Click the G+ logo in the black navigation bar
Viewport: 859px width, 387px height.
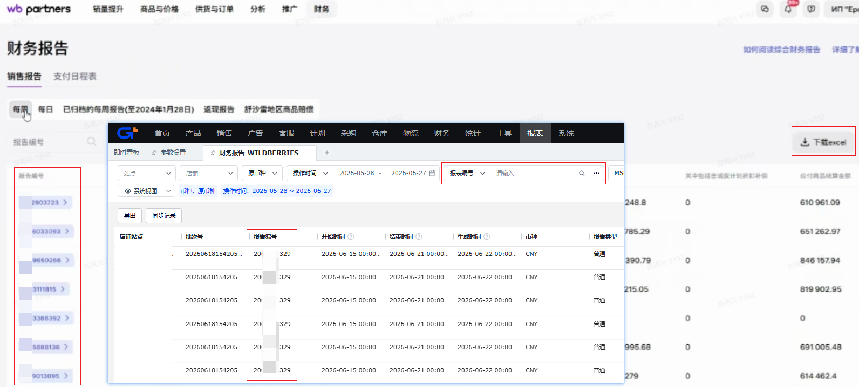click(127, 133)
